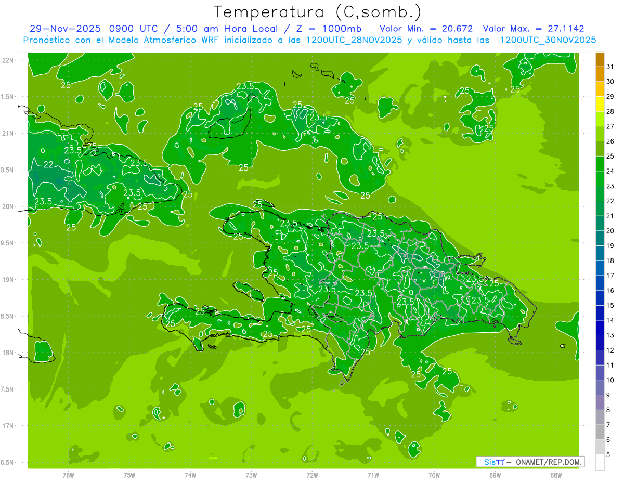
Task: Click the "1200UTC_30NOV2025" valid-until time
Action: [548, 40]
